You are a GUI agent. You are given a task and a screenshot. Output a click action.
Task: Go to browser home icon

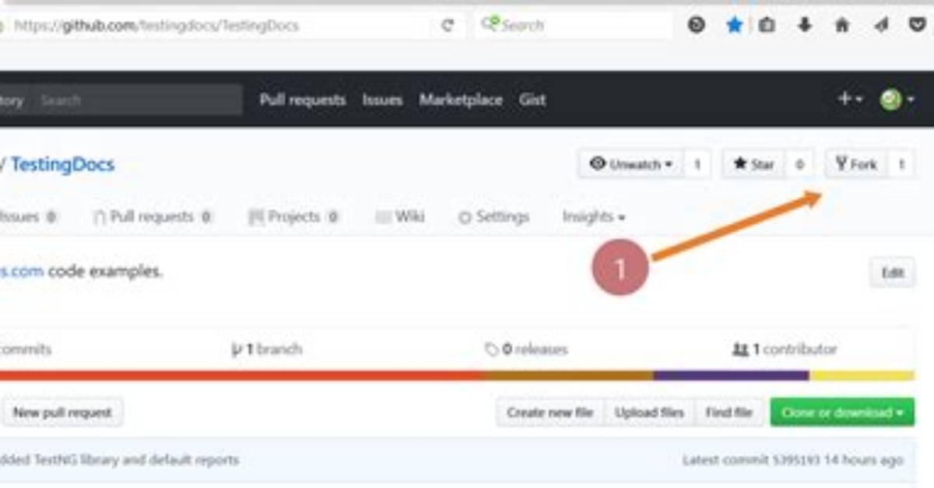[x=842, y=26]
